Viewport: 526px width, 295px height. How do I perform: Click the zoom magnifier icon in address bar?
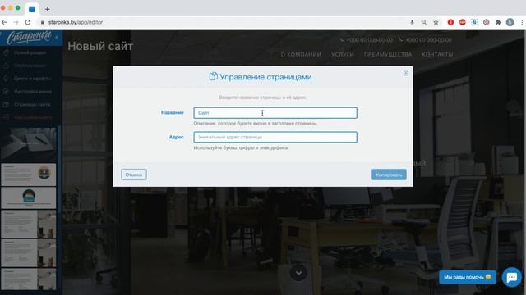(424, 22)
